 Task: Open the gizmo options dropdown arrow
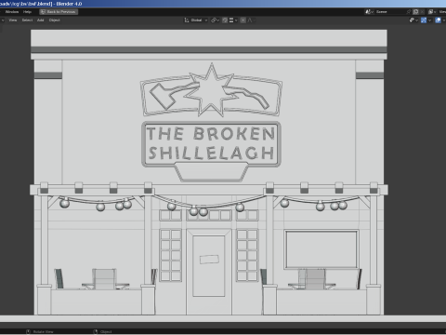click(x=429, y=20)
